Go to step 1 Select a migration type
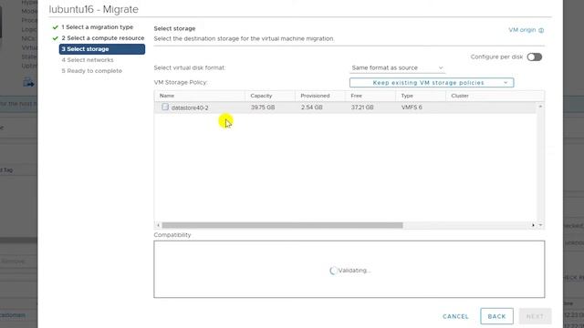Screen dimensions: 584x328 pos(98,27)
